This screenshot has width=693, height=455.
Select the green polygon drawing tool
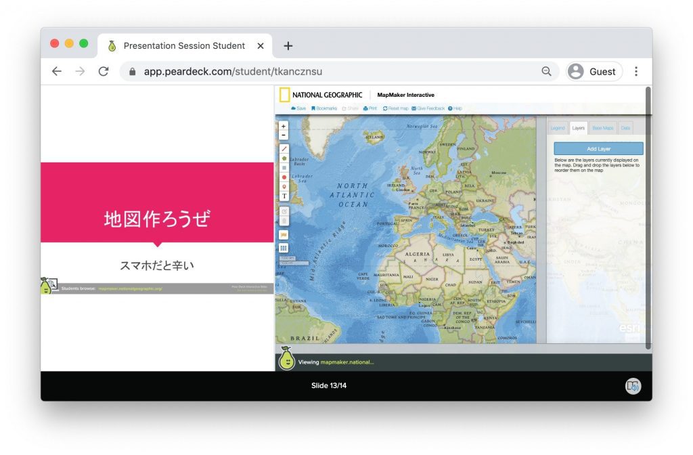point(284,158)
